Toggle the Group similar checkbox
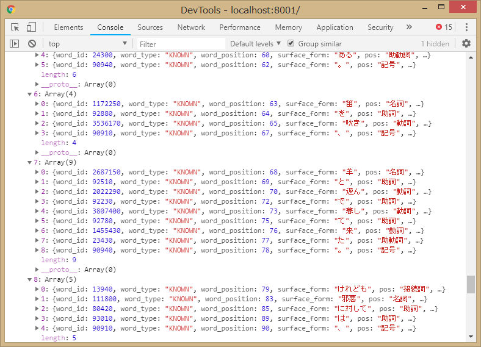This screenshot has width=481, height=347. (x=291, y=44)
